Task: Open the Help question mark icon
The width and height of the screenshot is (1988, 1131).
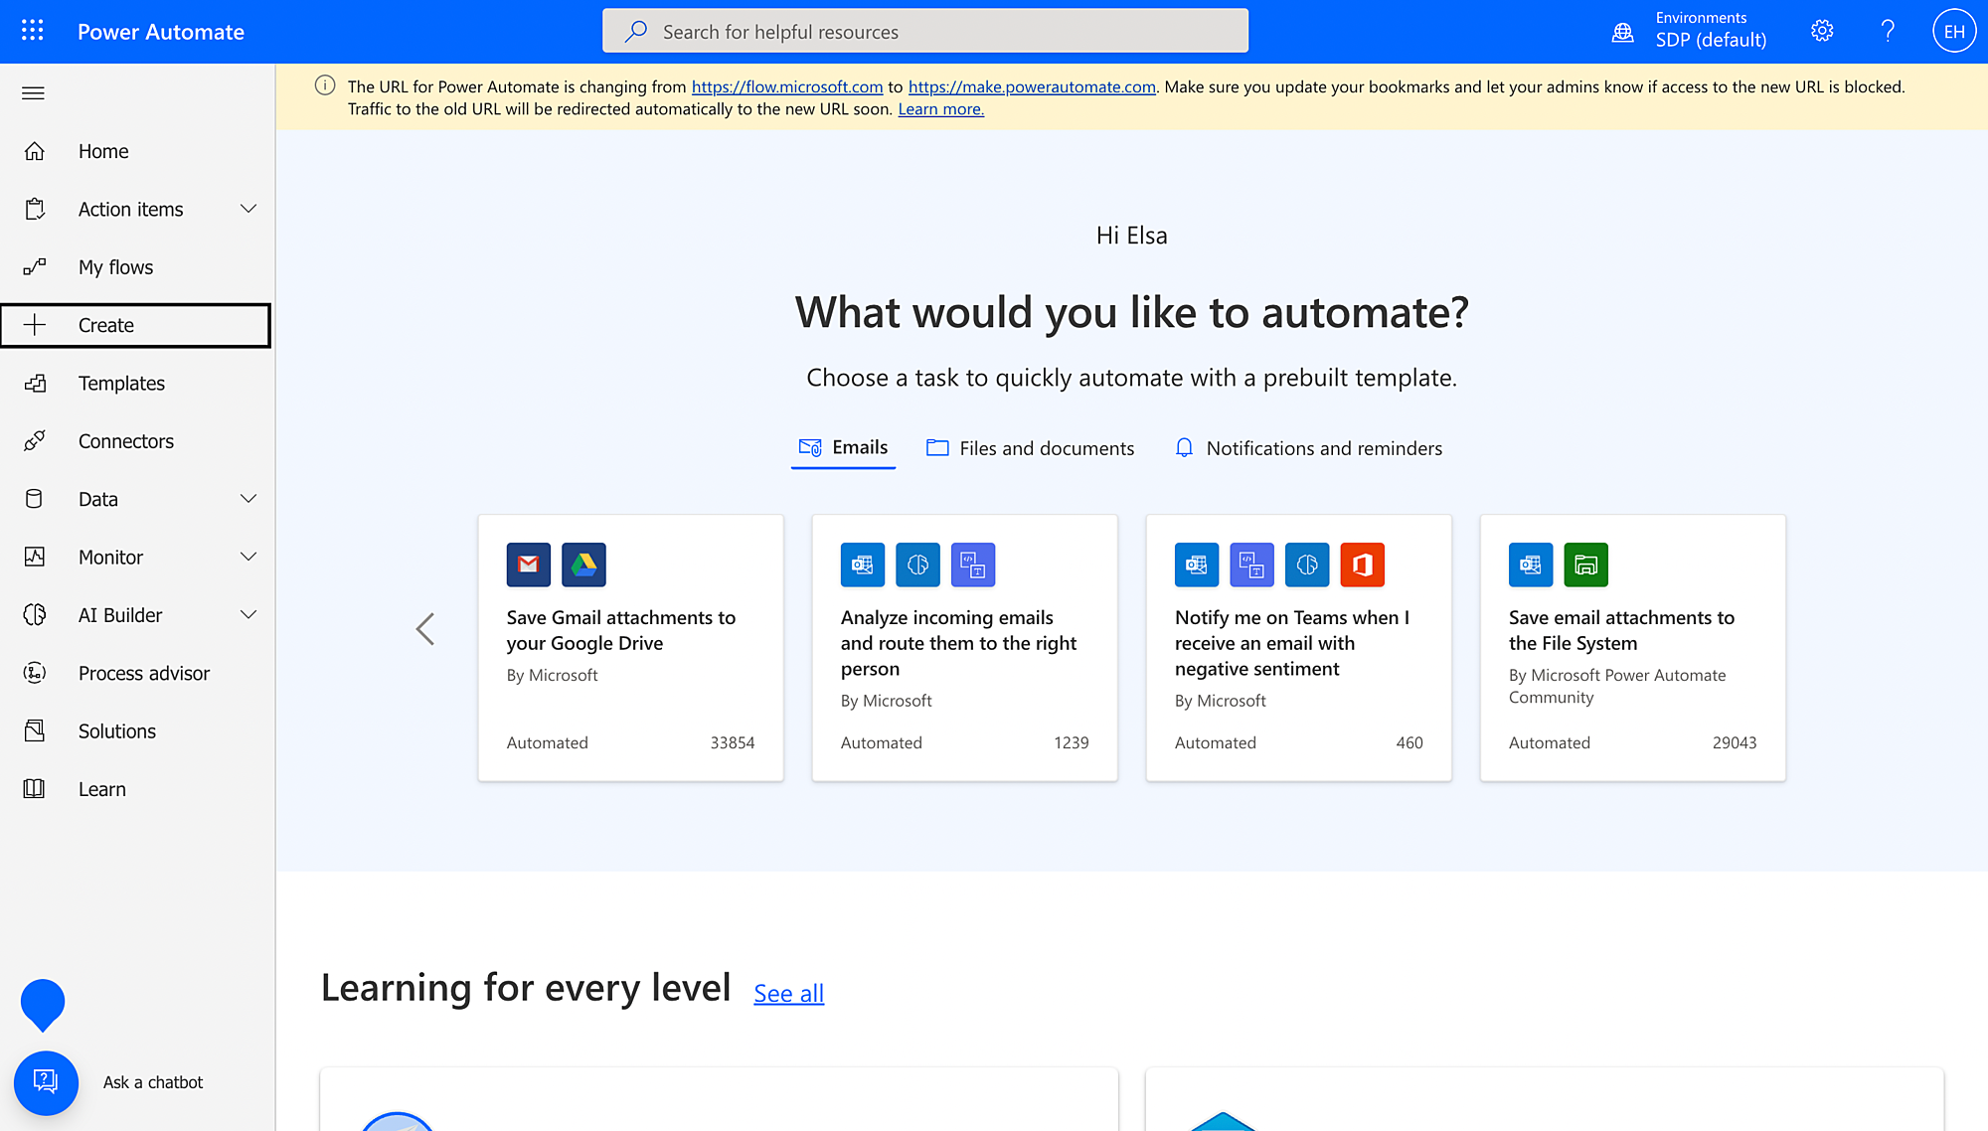Action: click(1888, 31)
